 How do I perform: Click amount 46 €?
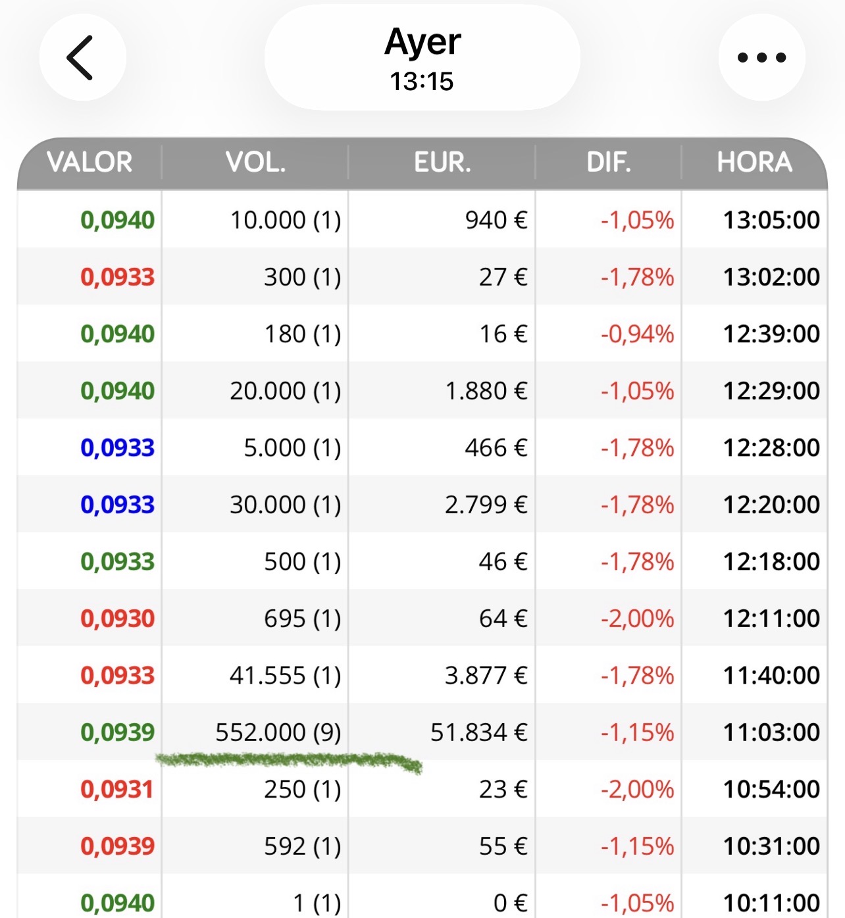tap(503, 561)
